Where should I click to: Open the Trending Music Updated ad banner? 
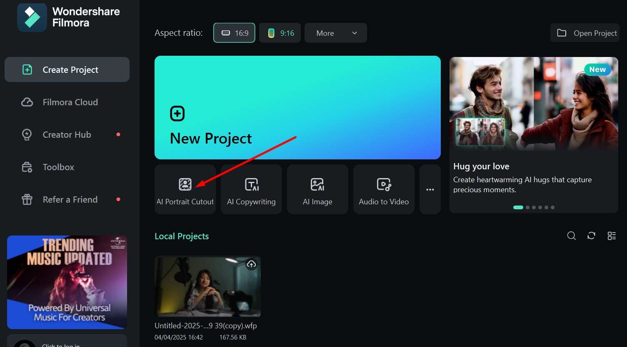click(x=67, y=282)
